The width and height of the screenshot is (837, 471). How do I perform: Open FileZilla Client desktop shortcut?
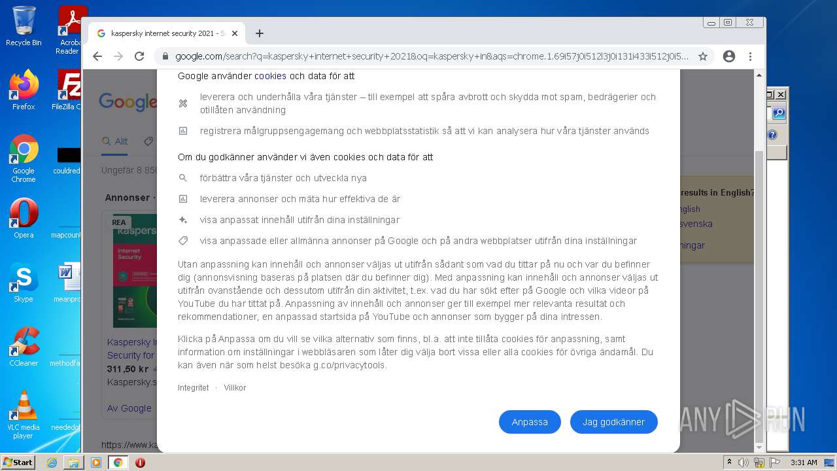[67, 90]
